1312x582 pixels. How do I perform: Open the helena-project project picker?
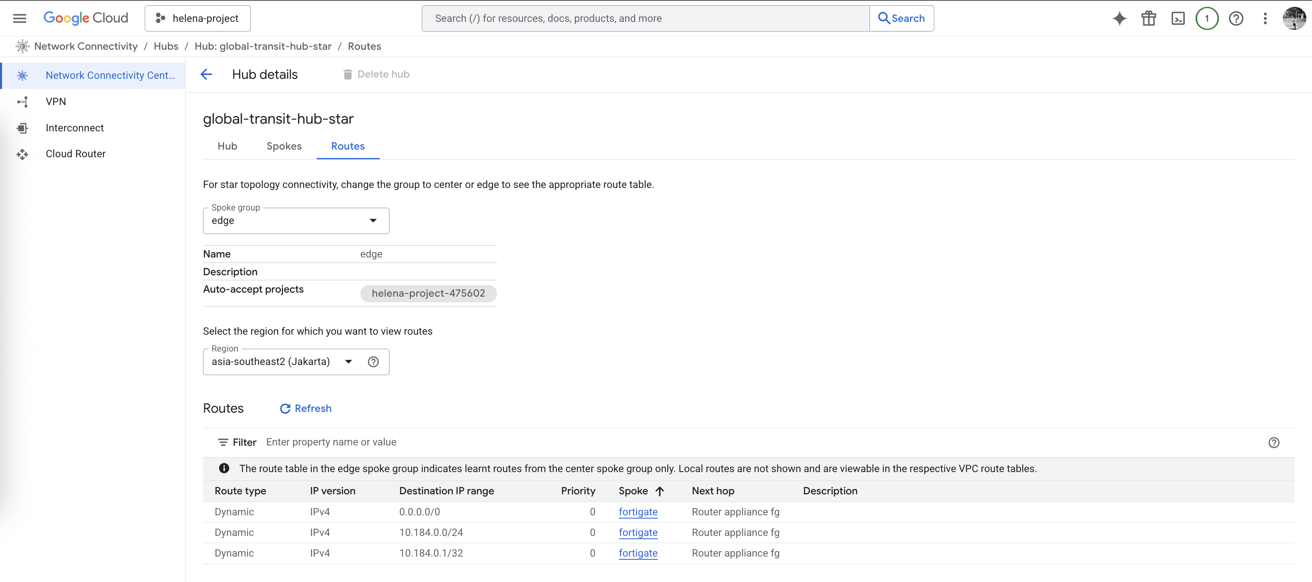[x=198, y=18]
